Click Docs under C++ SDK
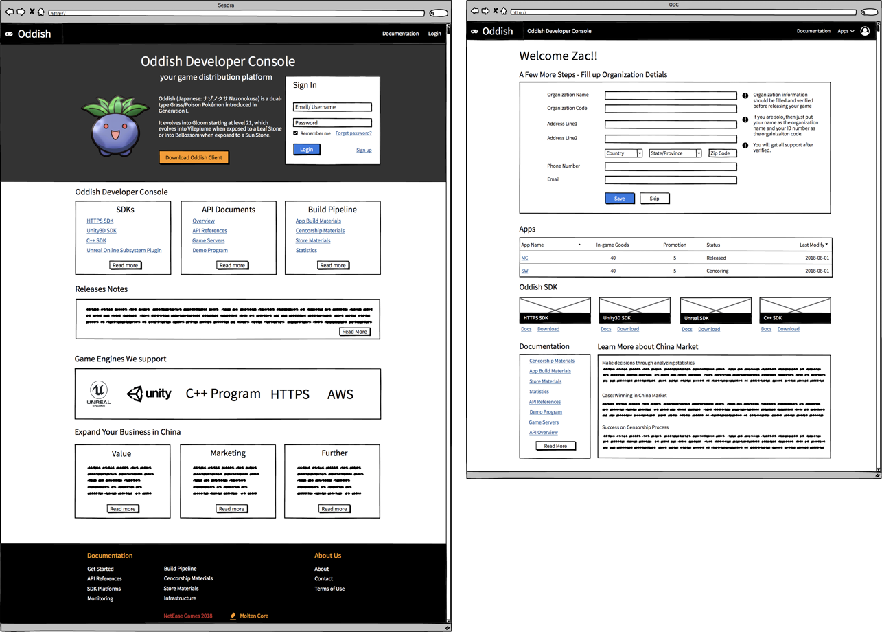 pyautogui.click(x=766, y=329)
